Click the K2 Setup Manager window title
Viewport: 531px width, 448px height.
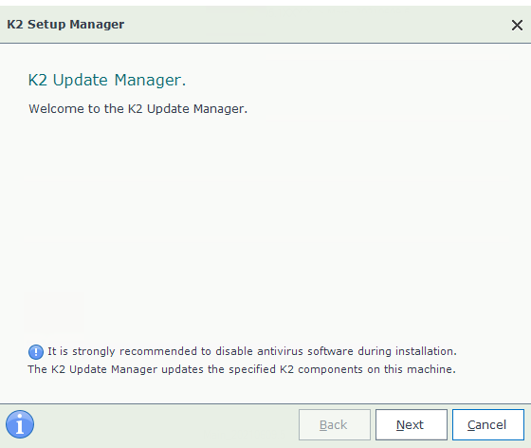(x=65, y=25)
